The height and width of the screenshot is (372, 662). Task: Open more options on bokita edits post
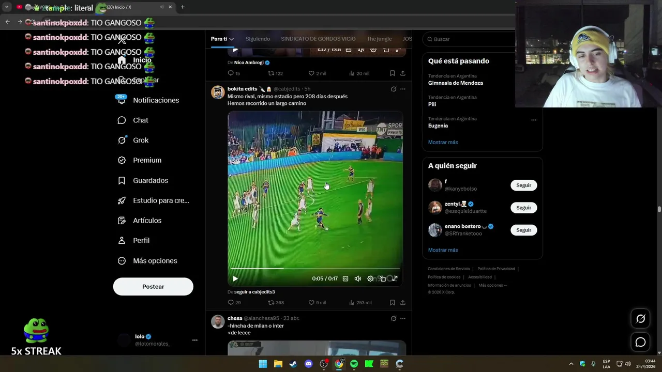pyautogui.click(x=403, y=89)
